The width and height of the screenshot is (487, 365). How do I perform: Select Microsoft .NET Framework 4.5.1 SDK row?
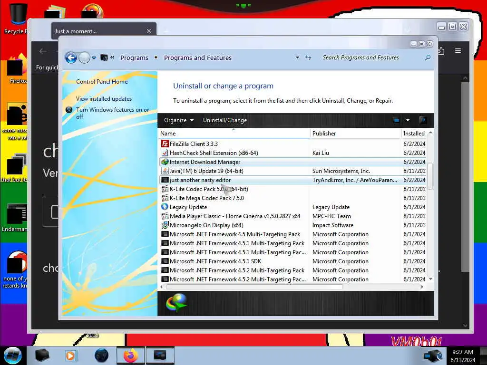coord(292,261)
